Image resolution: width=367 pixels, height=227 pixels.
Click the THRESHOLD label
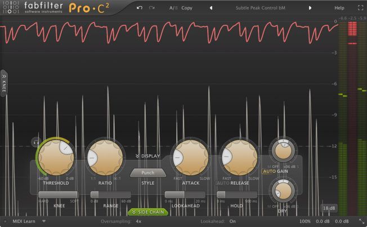(56, 183)
